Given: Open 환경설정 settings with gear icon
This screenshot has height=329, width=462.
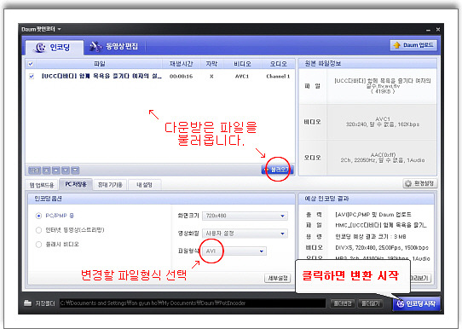Looking at the screenshot, I should point(420,183).
